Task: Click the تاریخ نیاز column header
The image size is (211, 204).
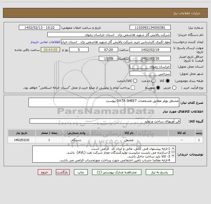Action: (22, 133)
